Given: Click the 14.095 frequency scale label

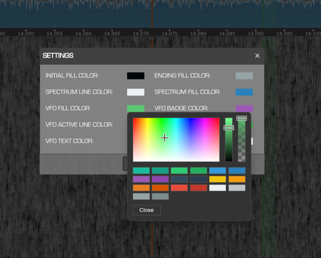Looking at the screenshot, I should coord(284,33).
